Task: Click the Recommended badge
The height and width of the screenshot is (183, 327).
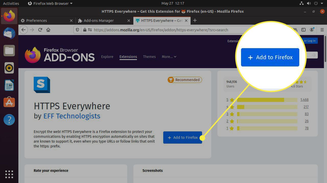Action: pyautogui.click(x=185, y=80)
